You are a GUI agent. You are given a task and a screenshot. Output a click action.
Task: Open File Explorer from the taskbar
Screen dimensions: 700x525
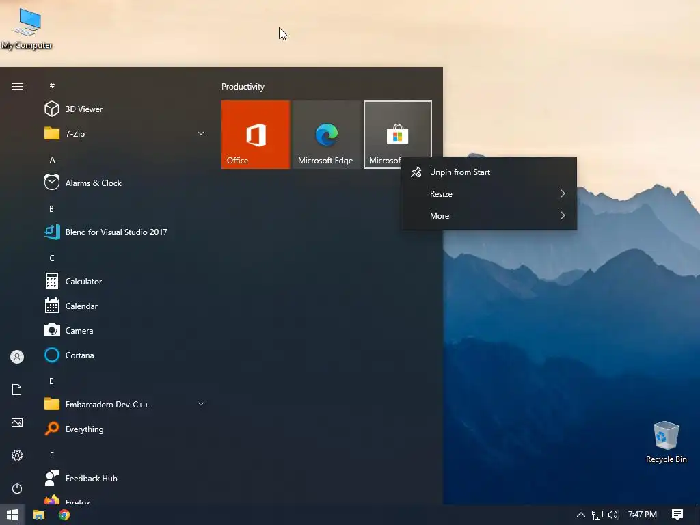pos(39,515)
